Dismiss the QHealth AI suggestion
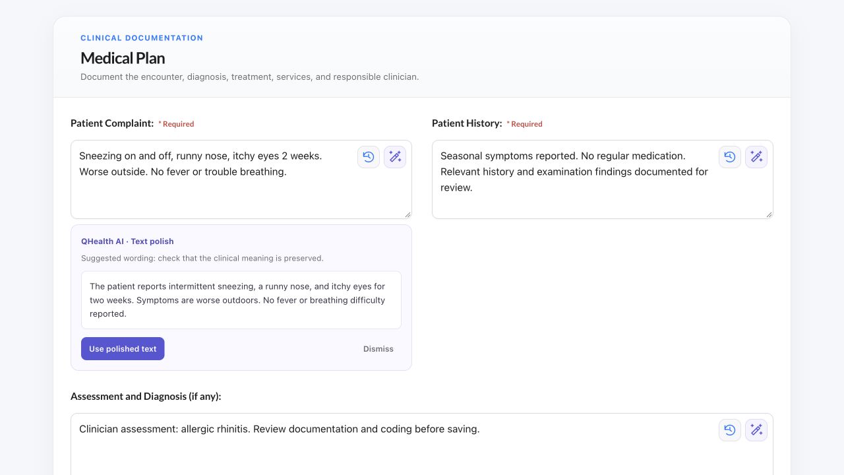The image size is (844, 475). click(x=378, y=349)
